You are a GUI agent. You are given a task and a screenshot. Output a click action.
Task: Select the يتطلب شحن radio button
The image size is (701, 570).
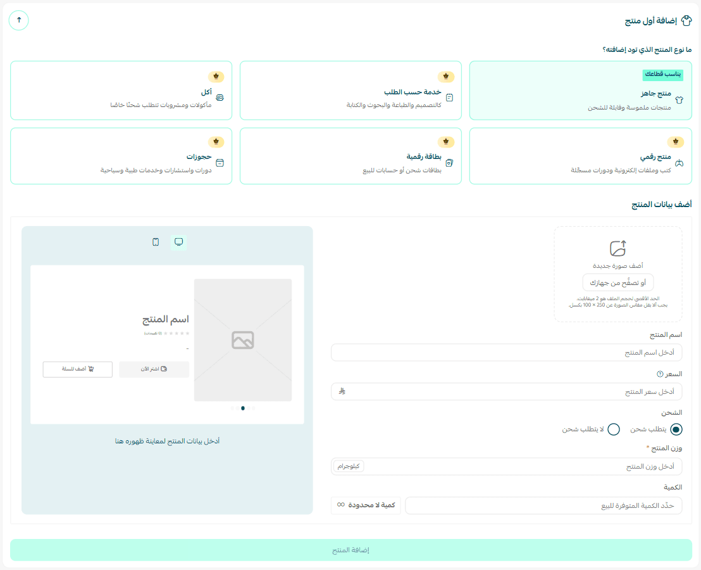[x=676, y=429]
